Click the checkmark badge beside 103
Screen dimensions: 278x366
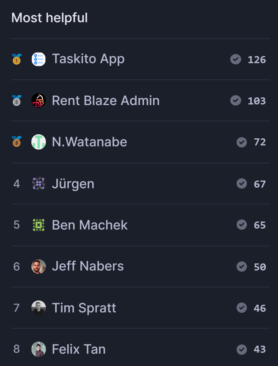pos(236,100)
